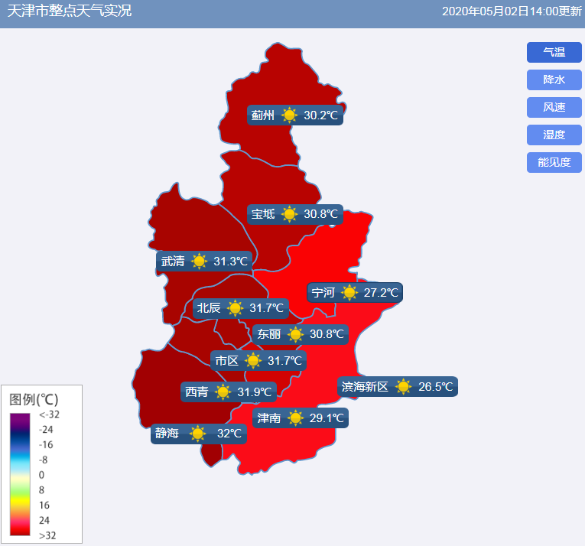The image size is (585, 546).
Task: Show the 风速 wind speed layer
Action: pyautogui.click(x=554, y=108)
